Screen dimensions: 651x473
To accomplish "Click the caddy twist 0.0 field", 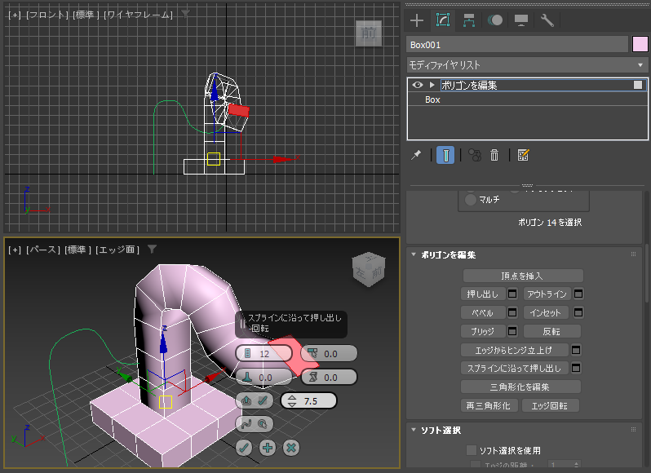I will pyautogui.click(x=329, y=377).
